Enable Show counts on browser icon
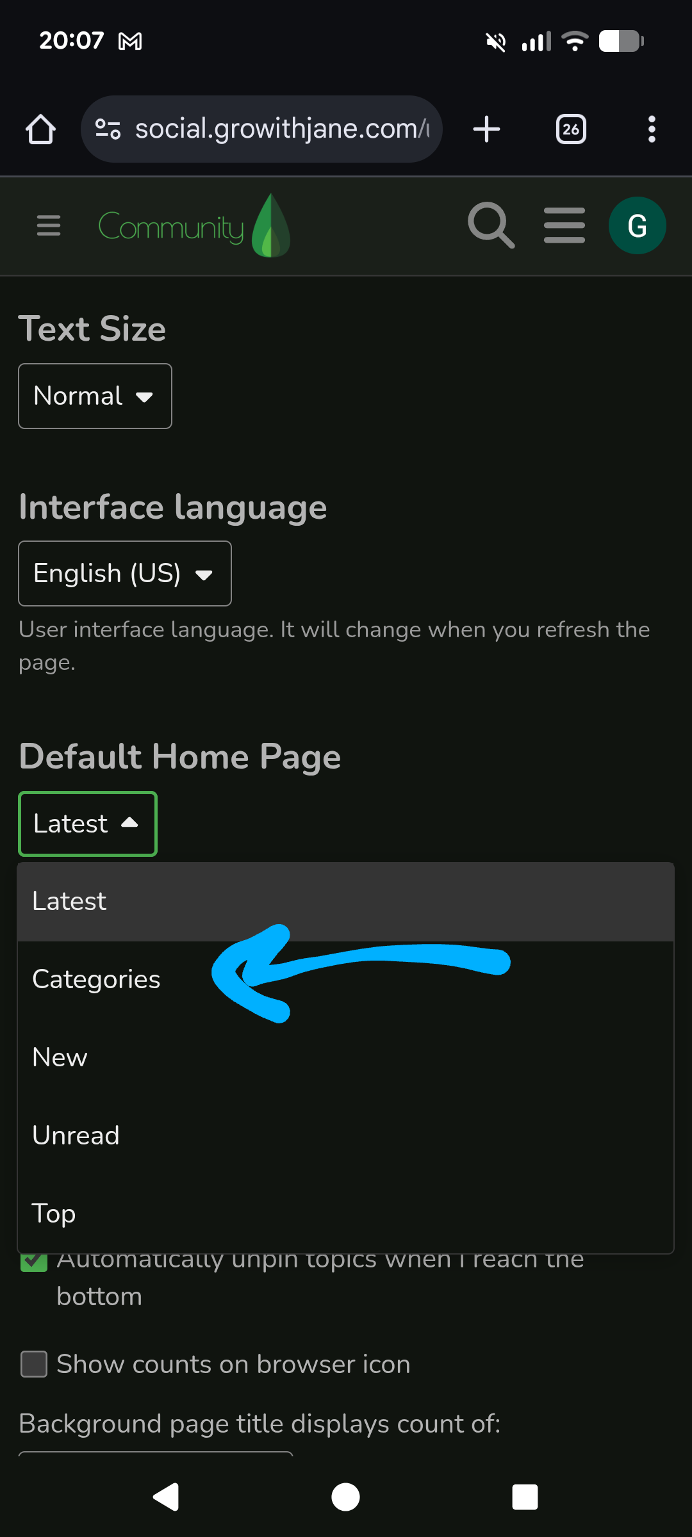692x1537 pixels. click(34, 1364)
